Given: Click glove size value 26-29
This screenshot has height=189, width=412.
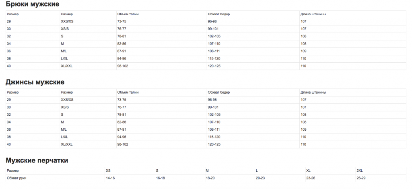Looking at the screenshot, I should [x=361, y=178].
